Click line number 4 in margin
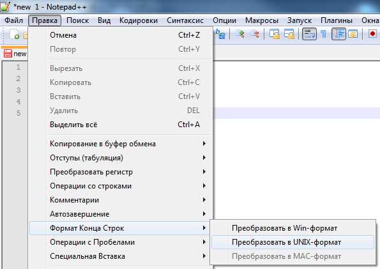The height and width of the screenshot is (269, 380). tap(19, 102)
